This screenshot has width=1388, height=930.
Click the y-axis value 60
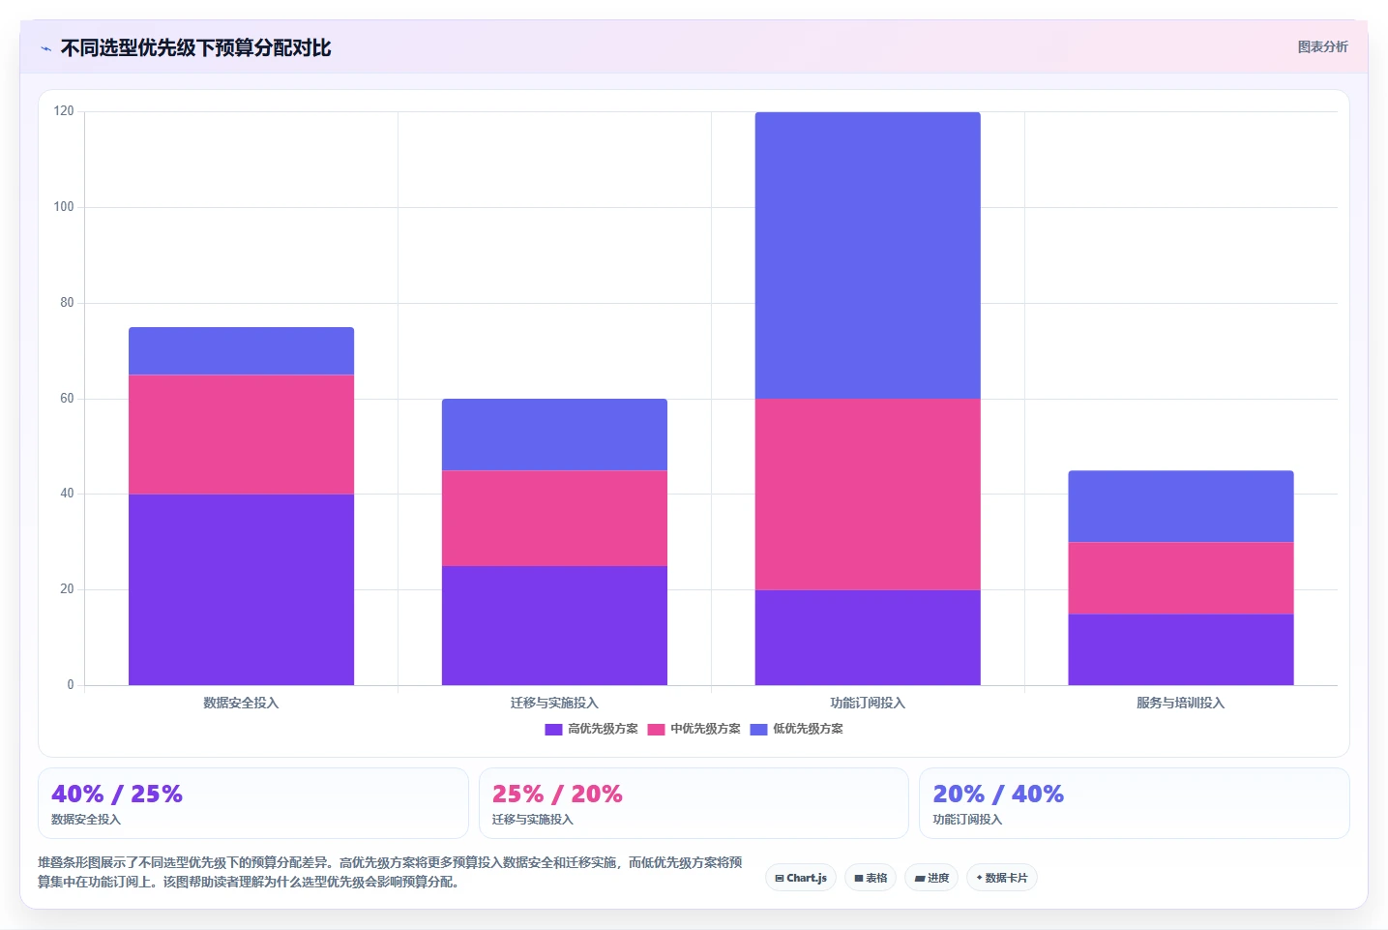[67, 399]
